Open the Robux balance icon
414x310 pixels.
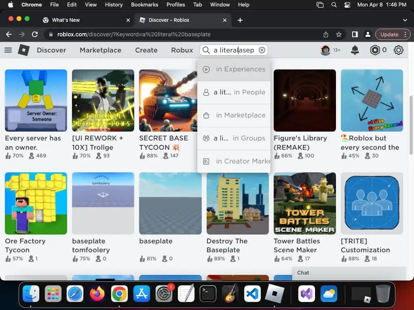click(x=375, y=50)
